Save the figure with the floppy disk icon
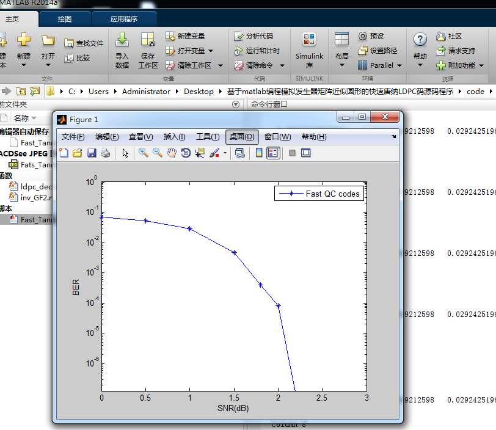Viewport: 496px width, 430px height. pos(92,153)
